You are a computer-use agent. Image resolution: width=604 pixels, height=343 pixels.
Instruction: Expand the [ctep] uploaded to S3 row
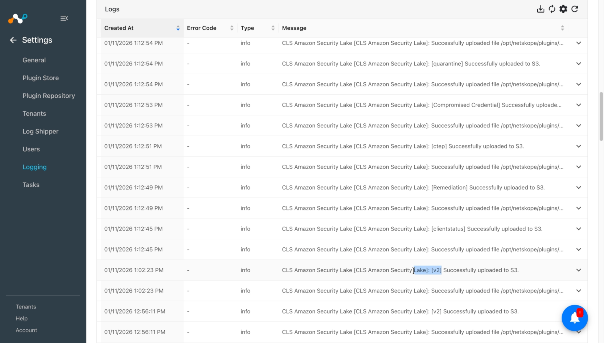coord(579,146)
